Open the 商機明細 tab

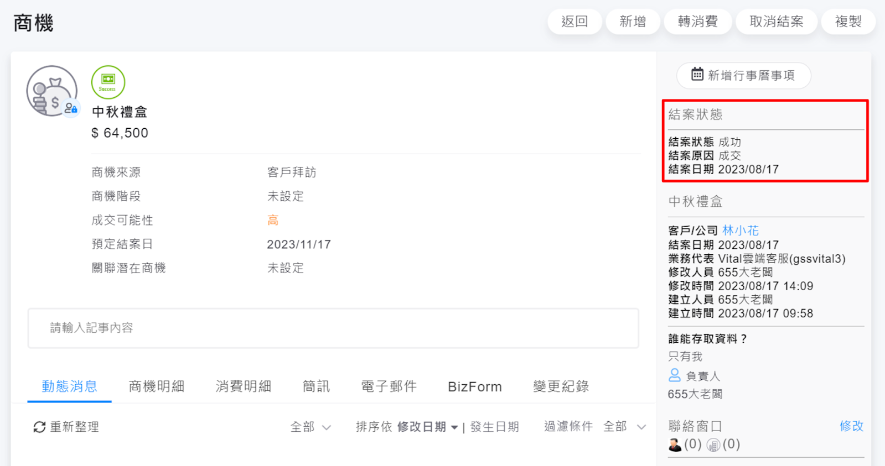pos(157,386)
